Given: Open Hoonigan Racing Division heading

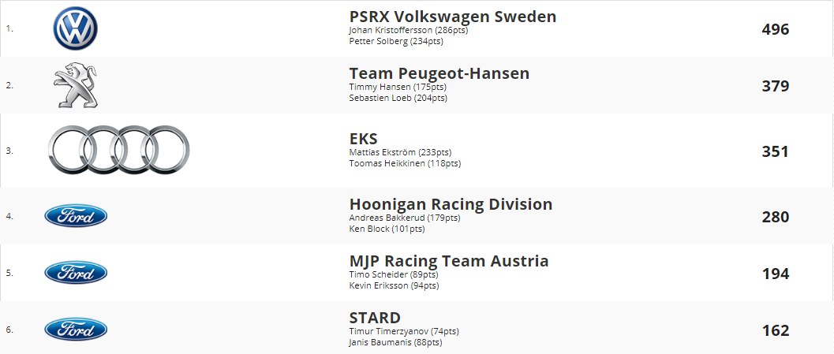Looking at the screenshot, I should (x=451, y=204).
